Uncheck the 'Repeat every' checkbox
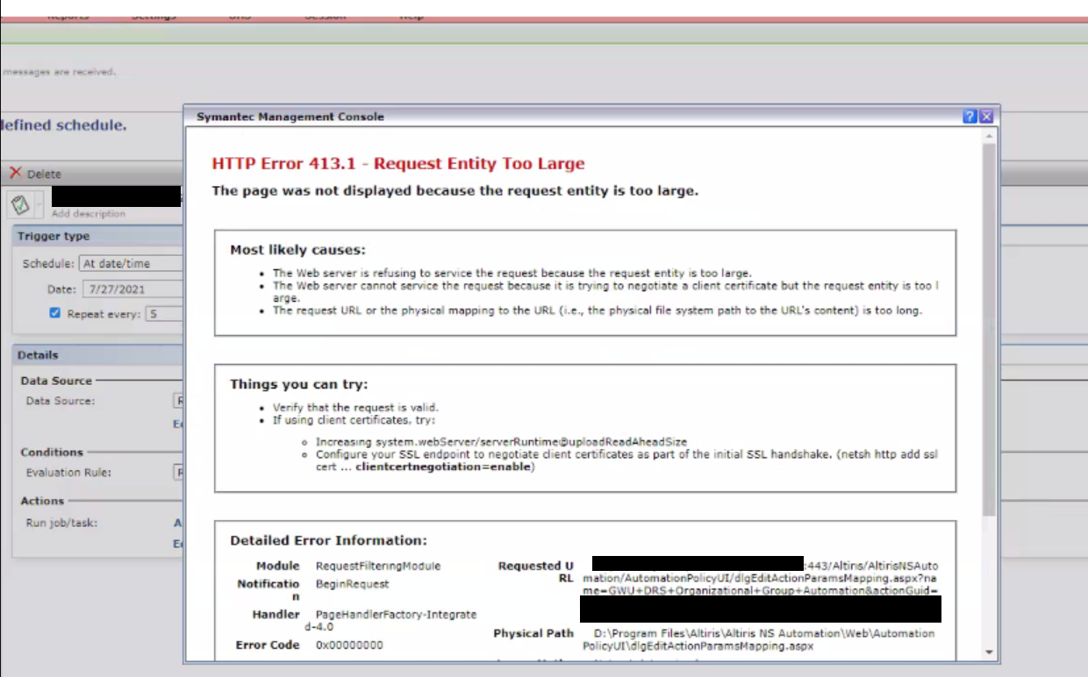The image size is (1088, 677). point(55,313)
